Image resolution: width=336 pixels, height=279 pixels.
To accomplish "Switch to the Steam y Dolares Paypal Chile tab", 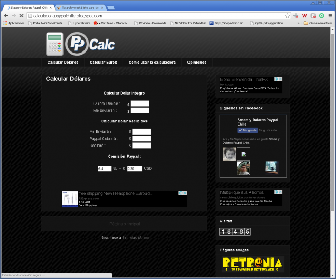I will [28, 8].
